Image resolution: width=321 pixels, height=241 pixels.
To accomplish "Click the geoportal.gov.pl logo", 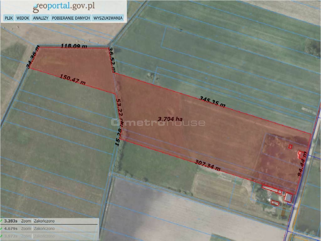I will [64, 6].
